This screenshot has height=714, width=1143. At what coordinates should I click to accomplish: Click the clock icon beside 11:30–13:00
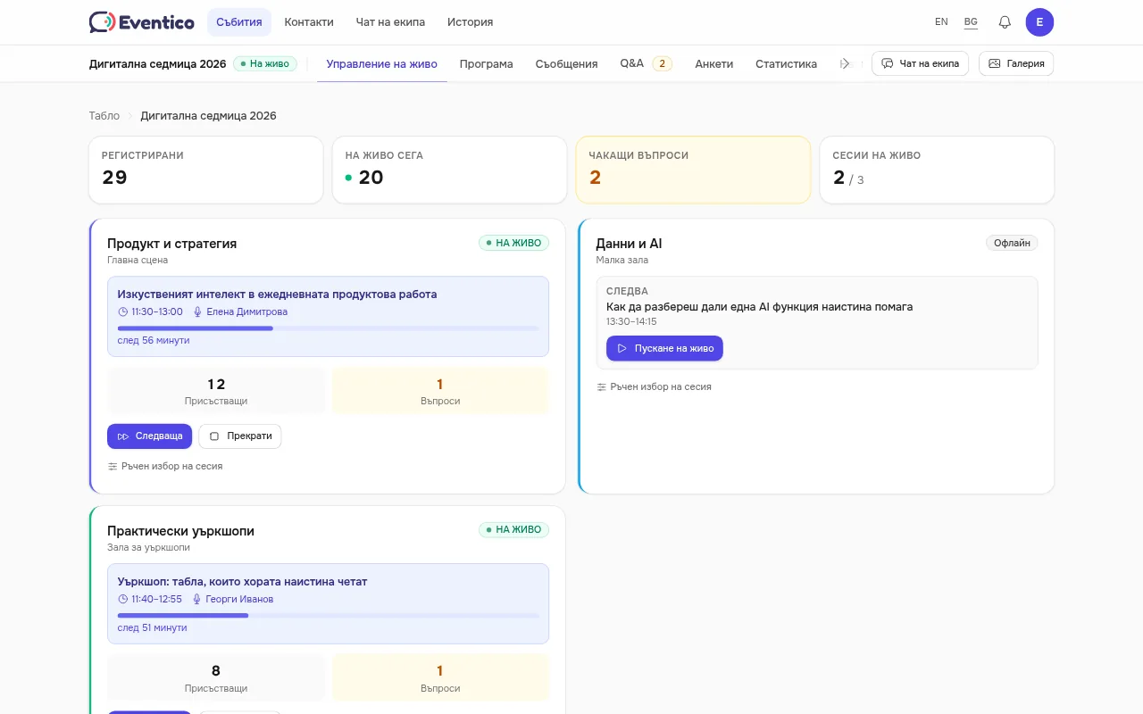click(x=123, y=312)
